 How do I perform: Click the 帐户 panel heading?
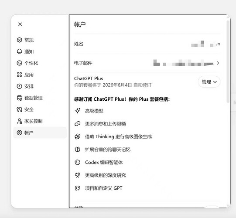pyautogui.click(x=80, y=24)
